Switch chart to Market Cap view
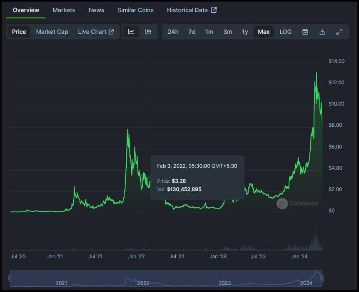The image size is (359, 292). tap(52, 31)
